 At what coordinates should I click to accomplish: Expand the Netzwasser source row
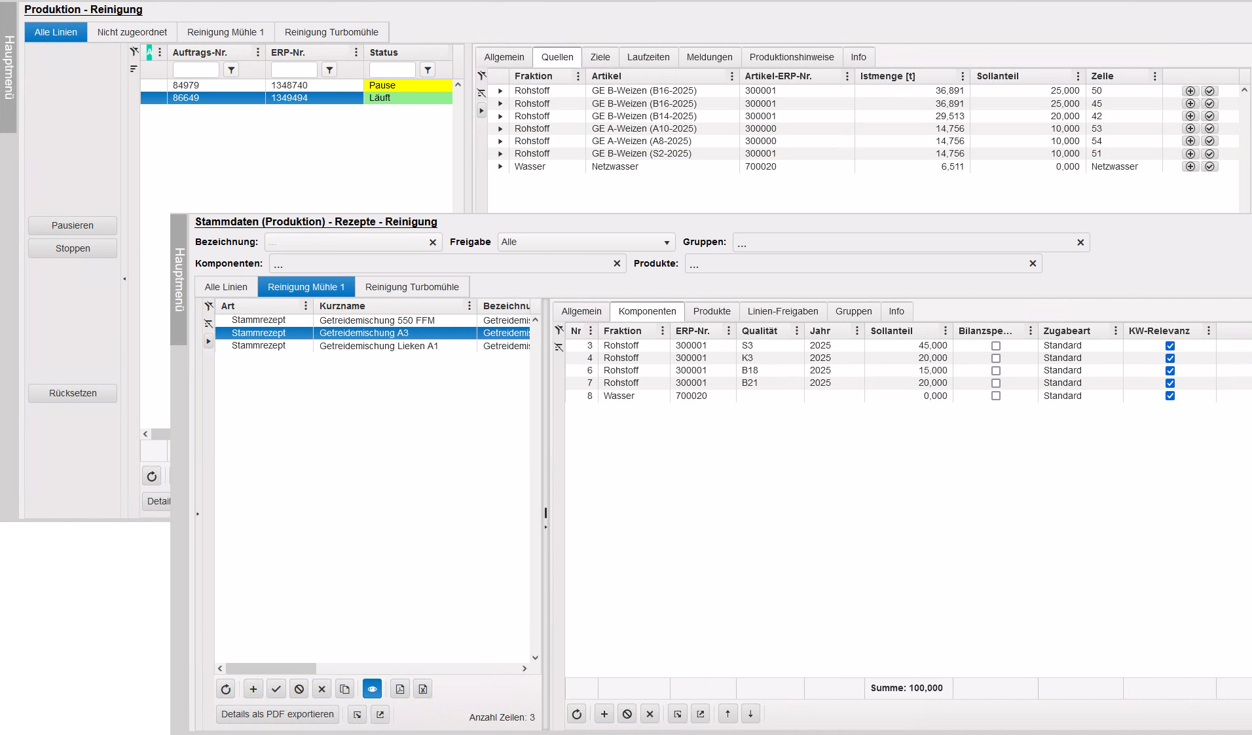pos(500,166)
